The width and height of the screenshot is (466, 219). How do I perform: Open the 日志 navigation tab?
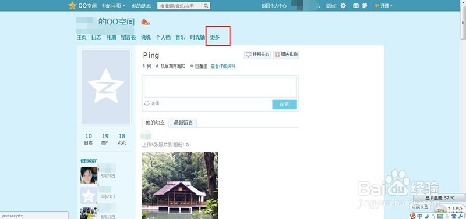[x=96, y=37]
